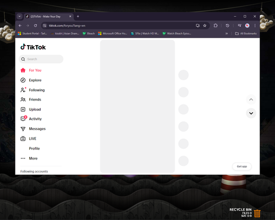Open the Following feed
Image resolution: width=275 pixels, height=220 pixels.
[x=32, y=90]
